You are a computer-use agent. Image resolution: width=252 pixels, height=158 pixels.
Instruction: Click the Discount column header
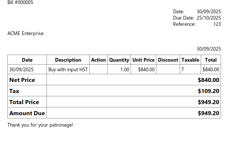[168, 60]
